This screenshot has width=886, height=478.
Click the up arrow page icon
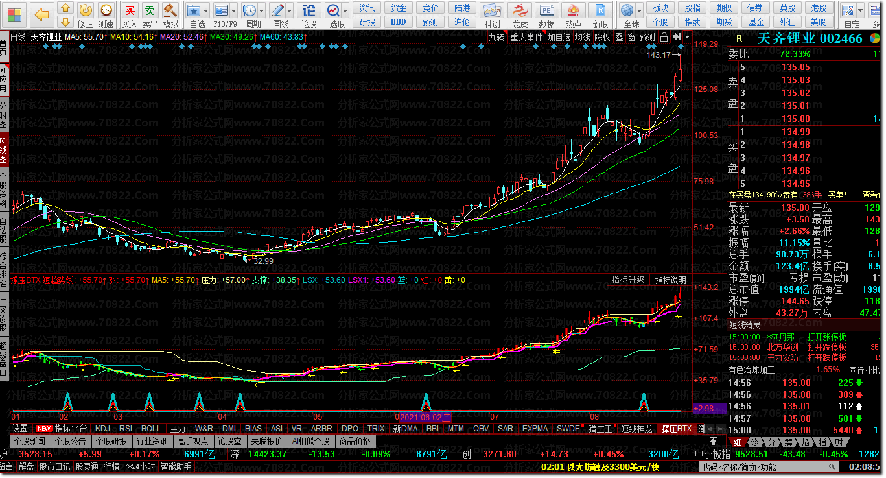point(65,8)
